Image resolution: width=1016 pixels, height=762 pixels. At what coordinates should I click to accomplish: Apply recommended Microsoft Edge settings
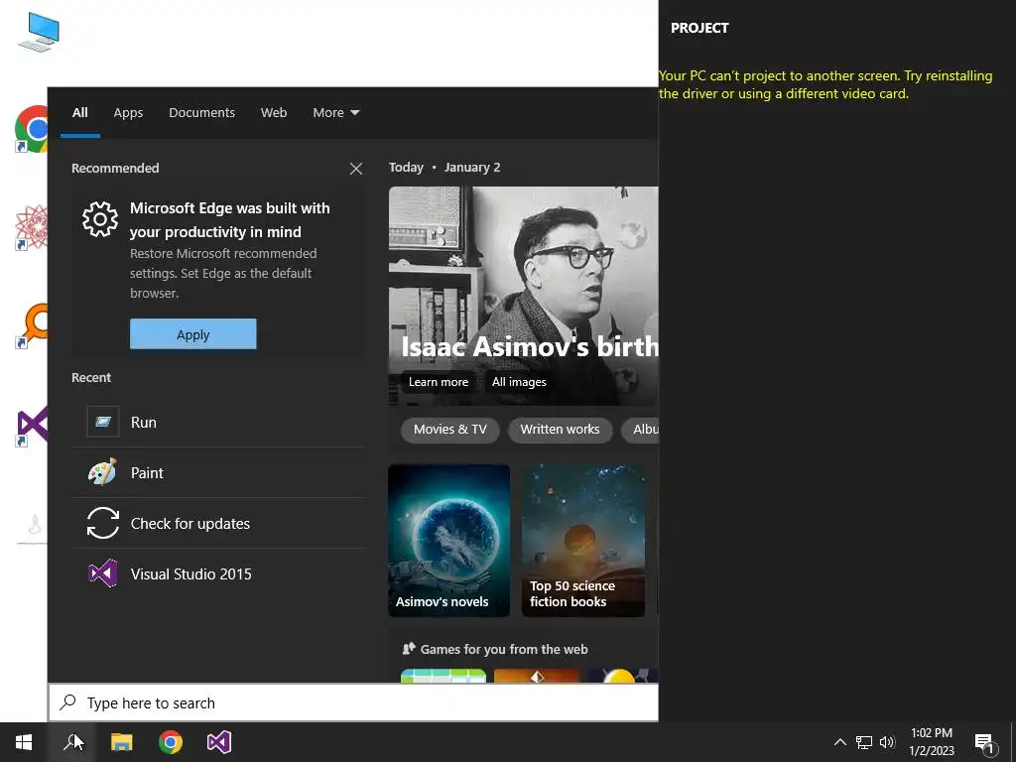click(x=193, y=334)
